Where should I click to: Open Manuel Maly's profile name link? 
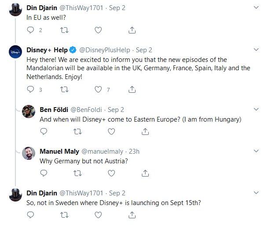coord(59,151)
